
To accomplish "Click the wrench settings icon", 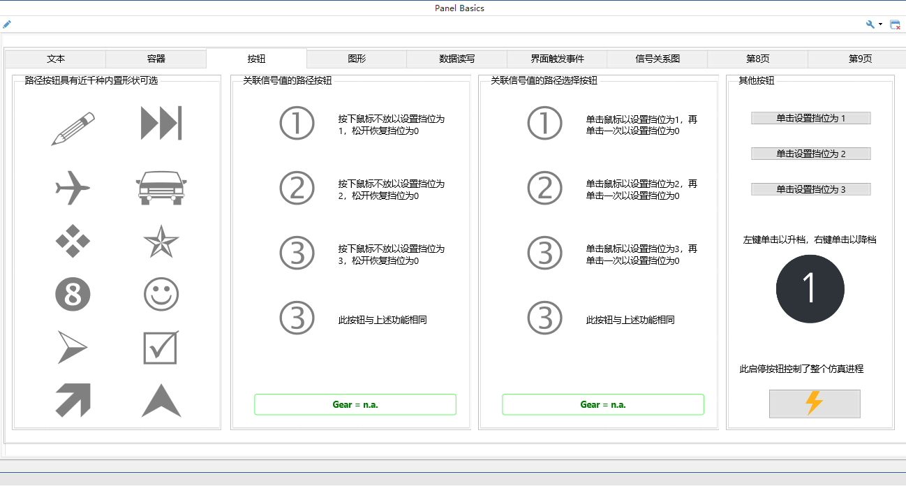I will click(x=870, y=24).
